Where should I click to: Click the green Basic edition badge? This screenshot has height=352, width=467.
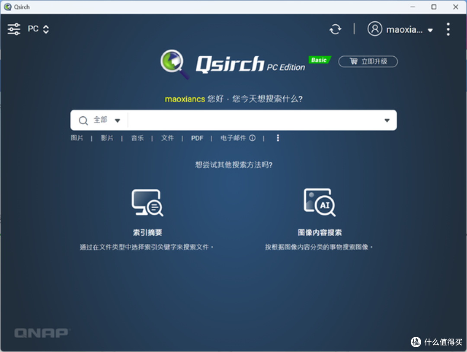[x=319, y=60]
